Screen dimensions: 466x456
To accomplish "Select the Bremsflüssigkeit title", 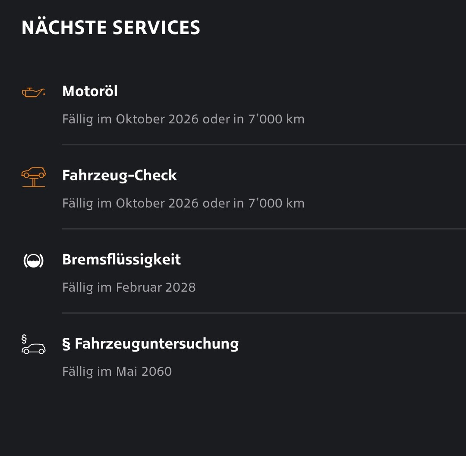I will click(121, 260).
